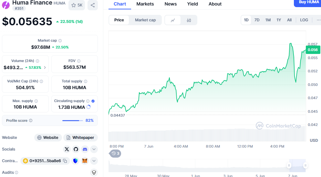This screenshot has height=177, width=321.
Task: Click the verified circulating supply badge
Action: [x=93, y=101]
